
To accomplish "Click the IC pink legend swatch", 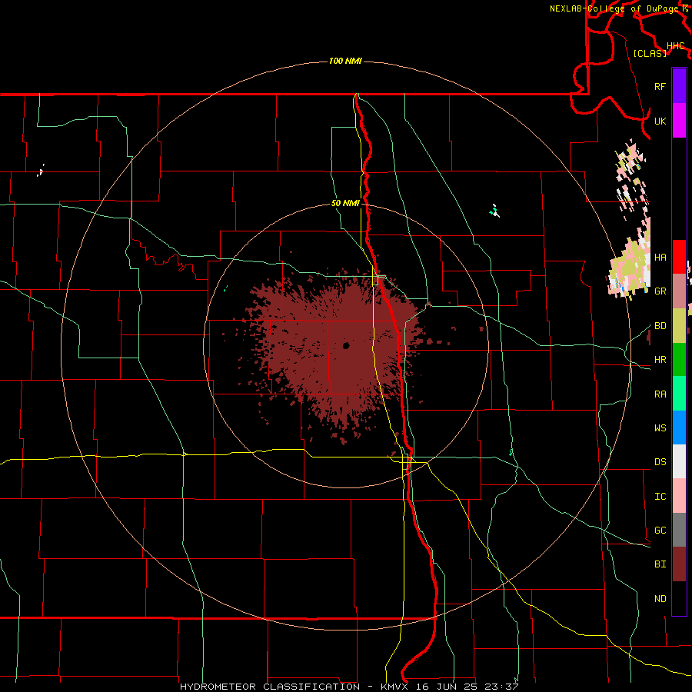I will [679, 496].
